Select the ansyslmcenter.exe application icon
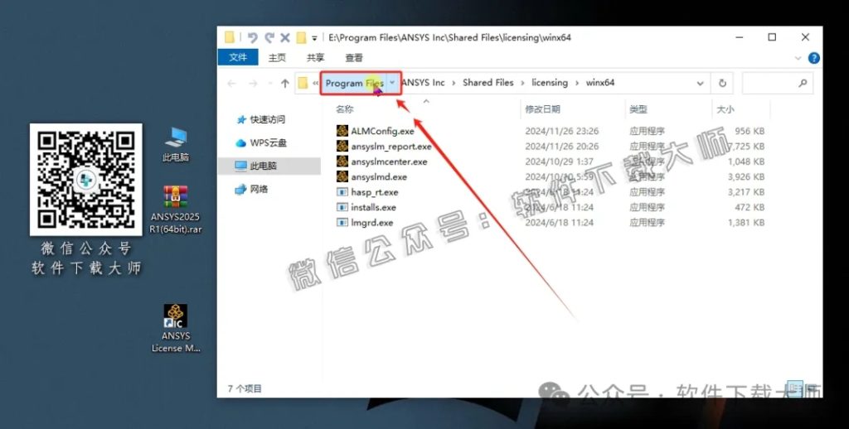The height and width of the screenshot is (429, 849). [x=342, y=161]
